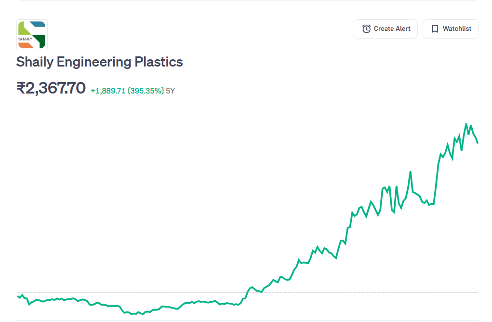This screenshot has height=322, width=492.
Task: Click the (395.35%) percentage change
Action: (x=146, y=91)
